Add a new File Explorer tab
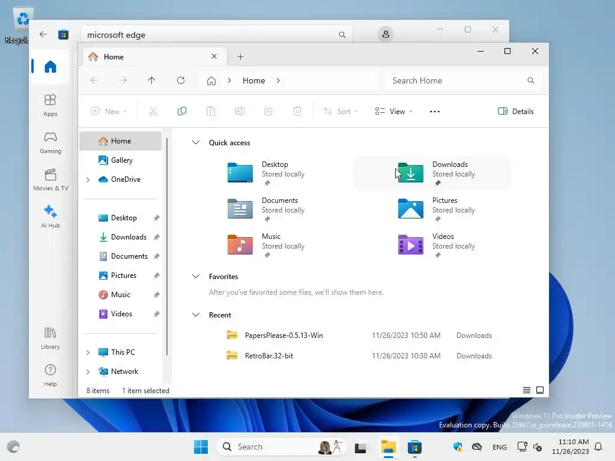Image resolution: width=615 pixels, height=461 pixels. point(241,57)
